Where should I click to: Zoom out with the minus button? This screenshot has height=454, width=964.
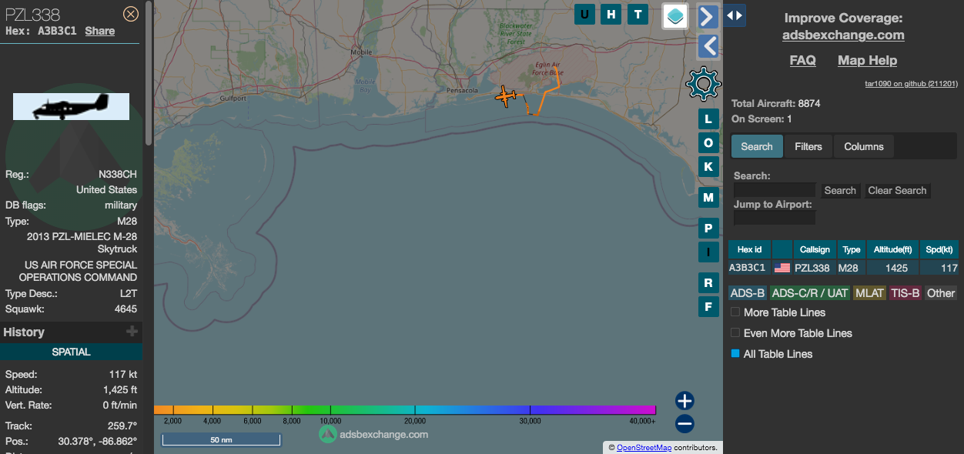tap(685, 423)
